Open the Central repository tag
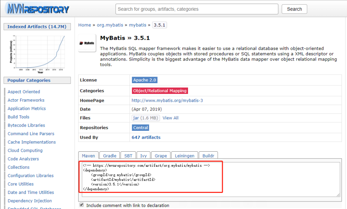Screen dimensions: 347x209 [x=141, y=128]
